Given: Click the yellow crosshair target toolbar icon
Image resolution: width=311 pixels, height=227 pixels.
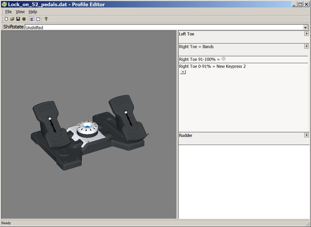Looking at the screenshot, I should click(x=24, y=19).
